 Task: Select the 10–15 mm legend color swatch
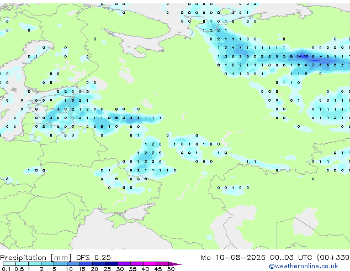[x=73, y=264]
